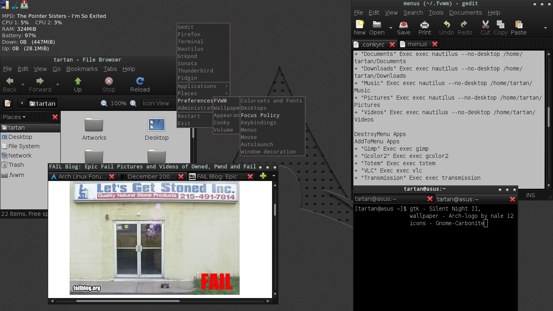The height and width of the screenshot is (311, 553).
Task: Open the Bookmarks menu in File Browser
Action: tap(82, 69)
